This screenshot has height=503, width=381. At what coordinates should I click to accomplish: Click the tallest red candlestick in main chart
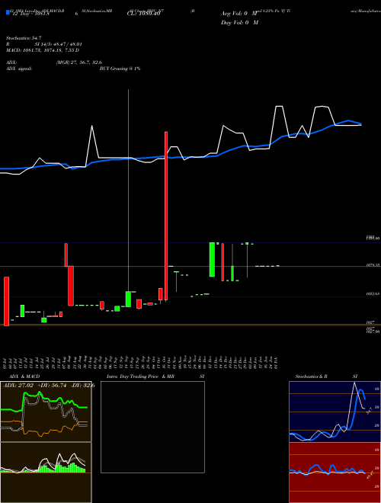pos(166,216)
